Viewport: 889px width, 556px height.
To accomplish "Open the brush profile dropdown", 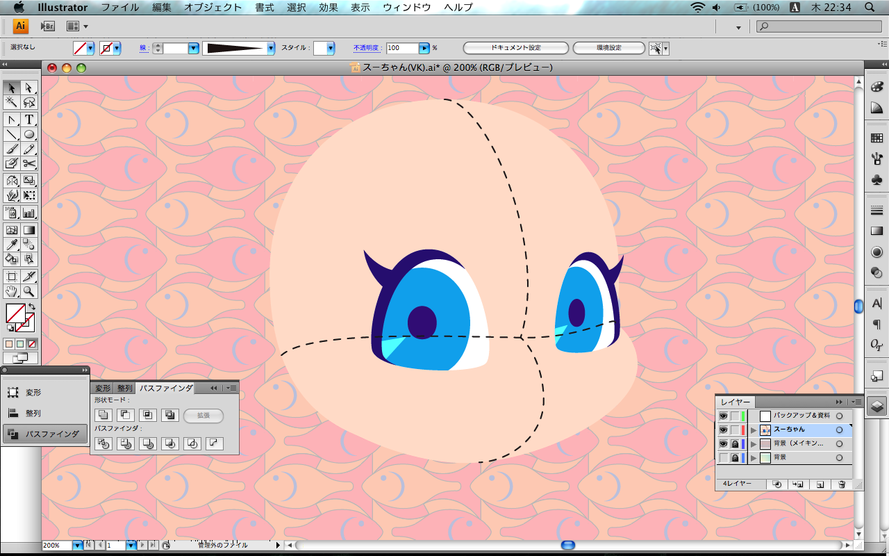I will [271, 48].
